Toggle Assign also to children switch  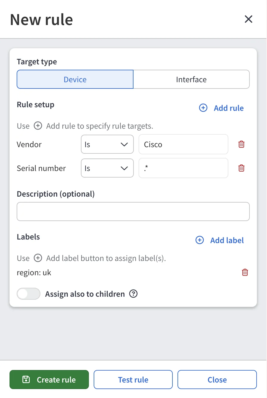pyautogui.click(x=29, y=294)
